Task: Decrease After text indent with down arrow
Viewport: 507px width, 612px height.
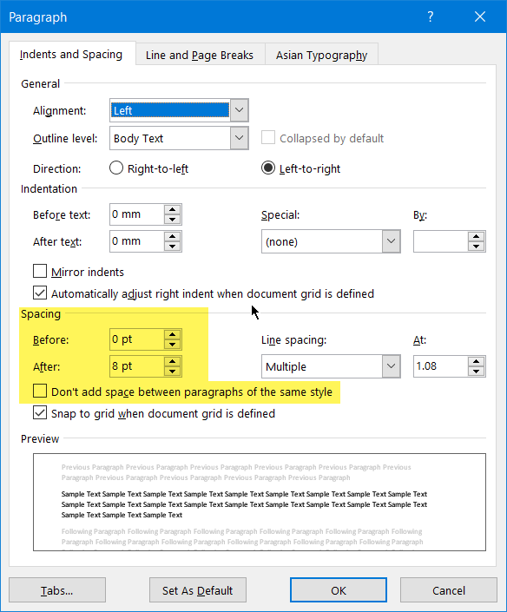Action: tap(172, 247)
